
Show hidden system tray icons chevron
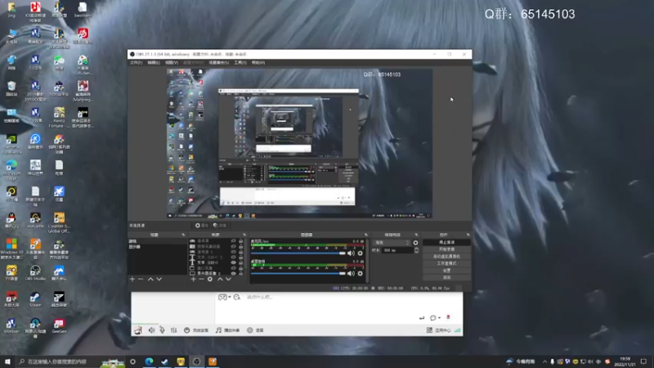544,361
